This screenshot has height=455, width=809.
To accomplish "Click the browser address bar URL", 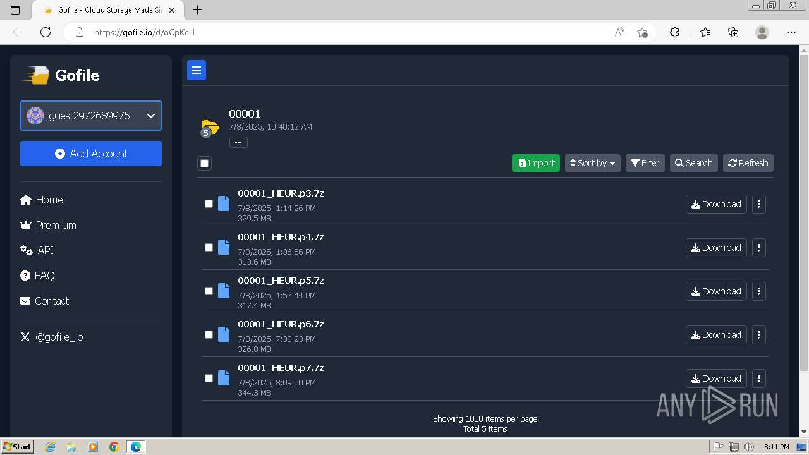I will (x=144, y=32).
